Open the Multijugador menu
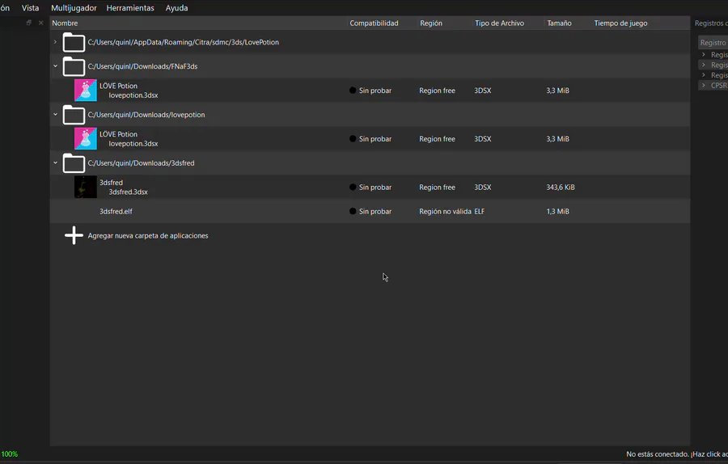 (x=74, y=8)
